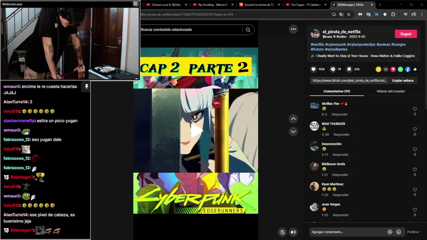Follow el_pirata_de_netflix with Seguir button
Image resolution: width=427 pixels, height=240 pixels.
pyautogui.click(x=406, y=34)
